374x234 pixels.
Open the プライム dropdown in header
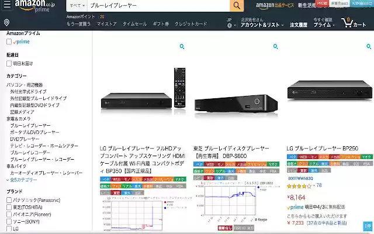(x=324, y=25)
